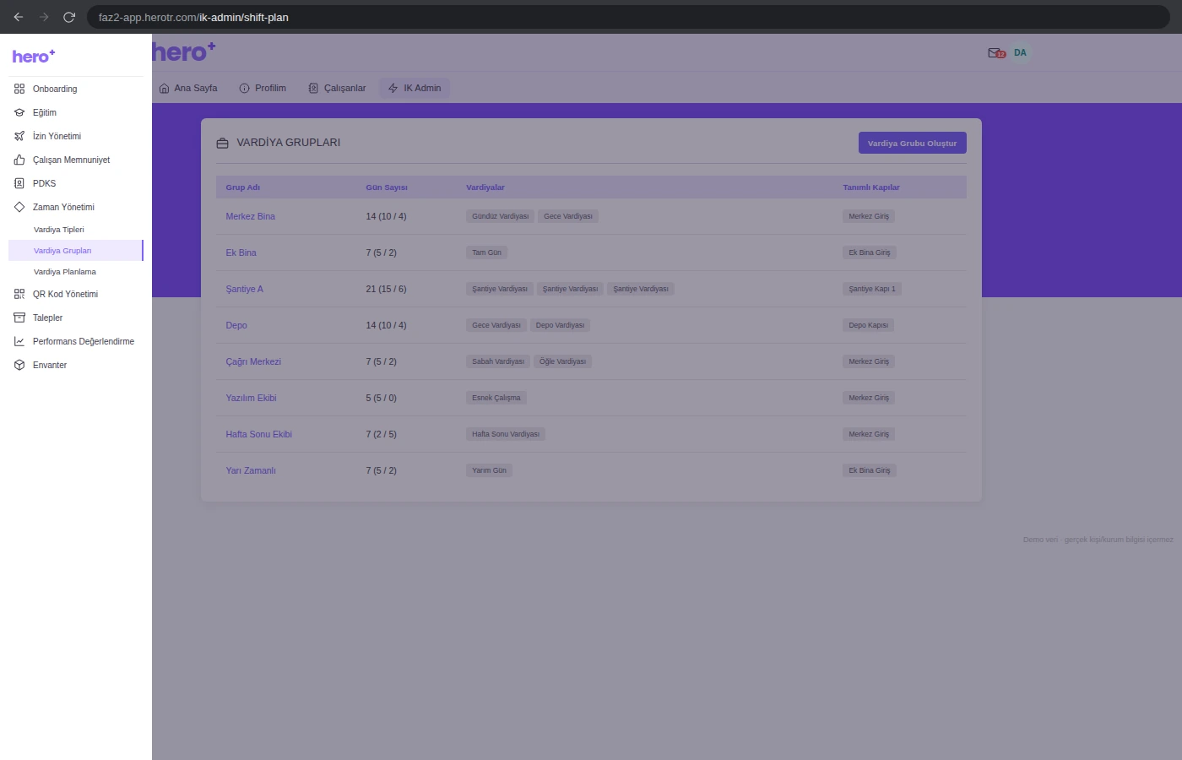Click Vardiya Grubu Oluştur button
Viewport: 1182px width, 760px height.
pos(913,143)
